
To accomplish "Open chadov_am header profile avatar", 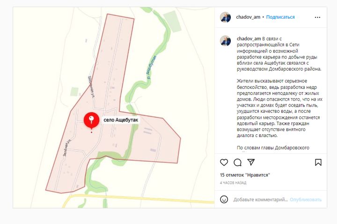I will (225, 17).
